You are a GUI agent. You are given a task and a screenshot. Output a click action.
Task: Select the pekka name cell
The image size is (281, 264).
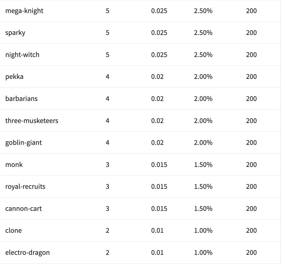click(14, 77)
